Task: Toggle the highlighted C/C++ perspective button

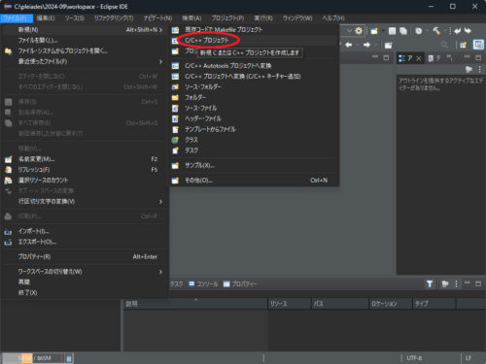Action: (478, 45)
